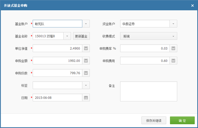
Task: Click the 开放式基金申购 dialog title
Action: pos(16,6)
